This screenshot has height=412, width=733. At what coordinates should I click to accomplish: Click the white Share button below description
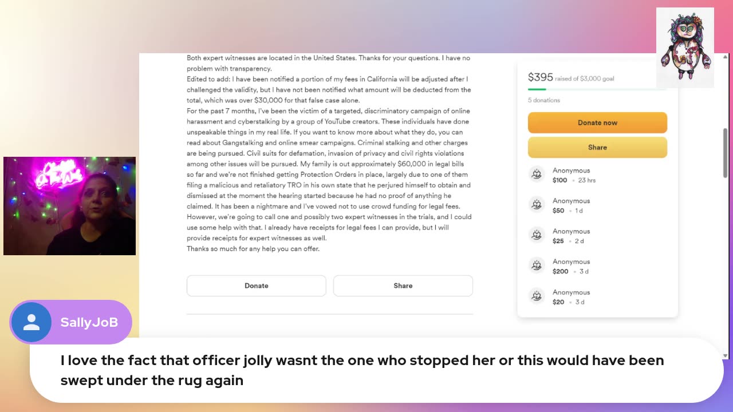click(x=403, y=286)
